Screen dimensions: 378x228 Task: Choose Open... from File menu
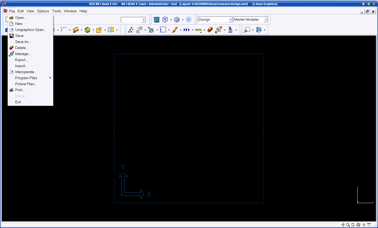tap(30, 18)
